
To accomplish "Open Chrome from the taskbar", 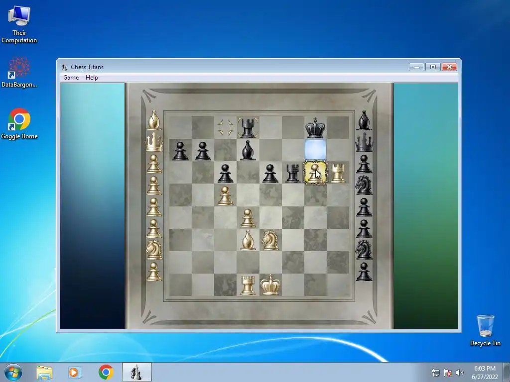I will point(106,372).
